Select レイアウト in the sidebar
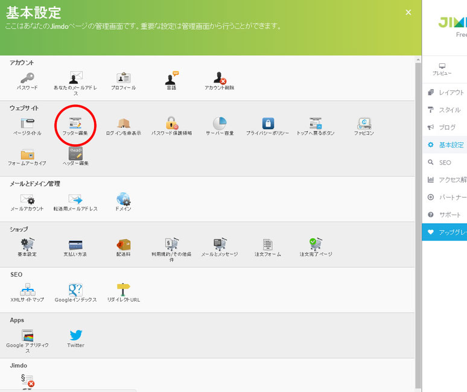This screenshot has height=392, width=467. [445, 92]
